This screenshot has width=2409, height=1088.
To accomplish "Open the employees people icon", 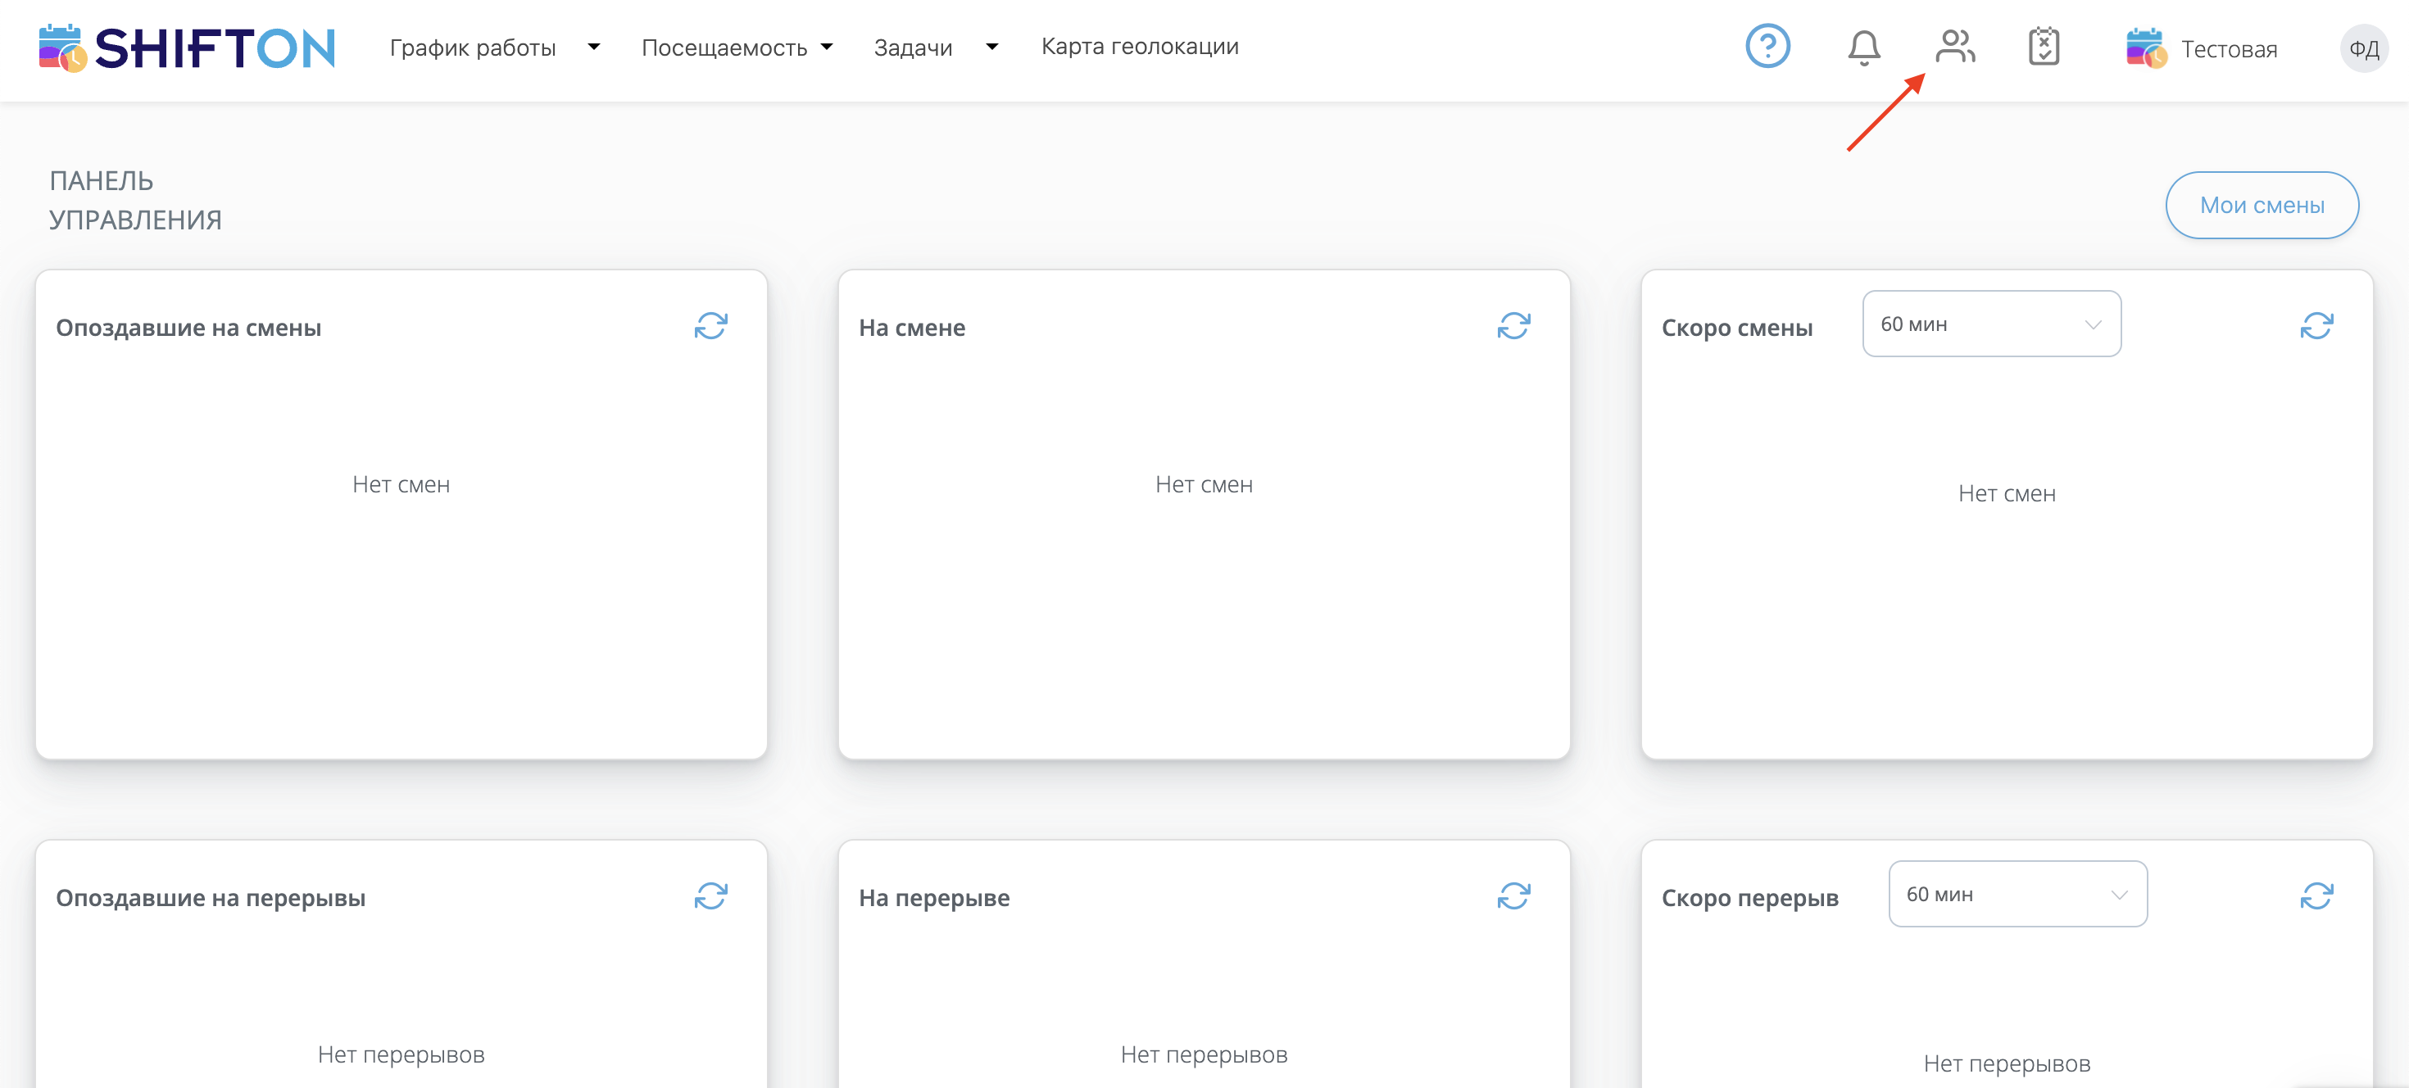I will (1954, 47).
